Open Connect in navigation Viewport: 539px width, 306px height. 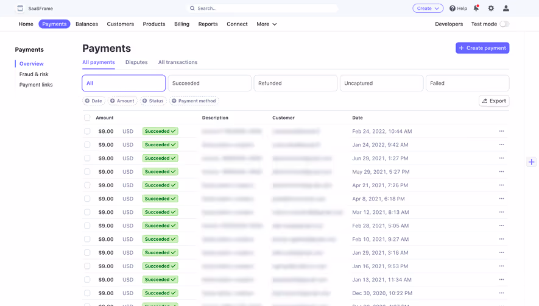[237, 24]
